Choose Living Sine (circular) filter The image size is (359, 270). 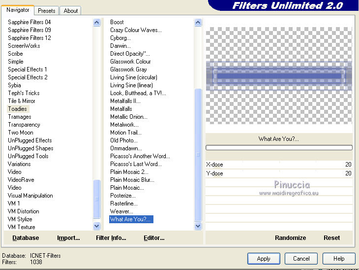click(x=134, y=77)
